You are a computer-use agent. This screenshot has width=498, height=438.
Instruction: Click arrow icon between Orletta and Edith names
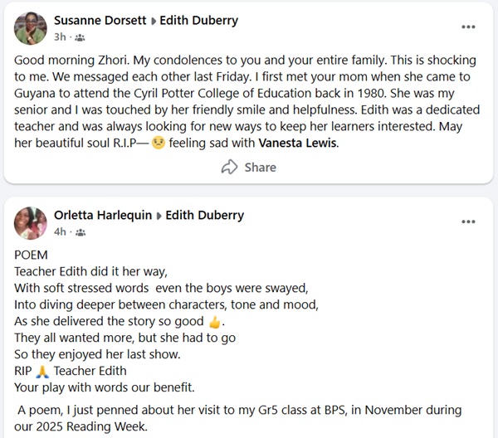tap(159, 216)
